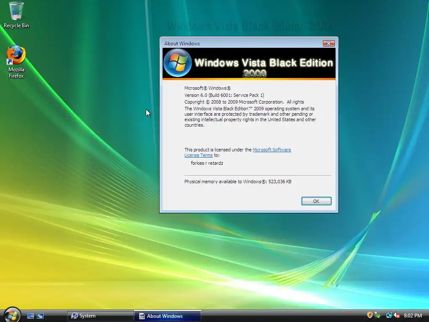Click the Windows logo in dialog banner
The height and width of the screenshot is (322, 429).
[177, 63]
